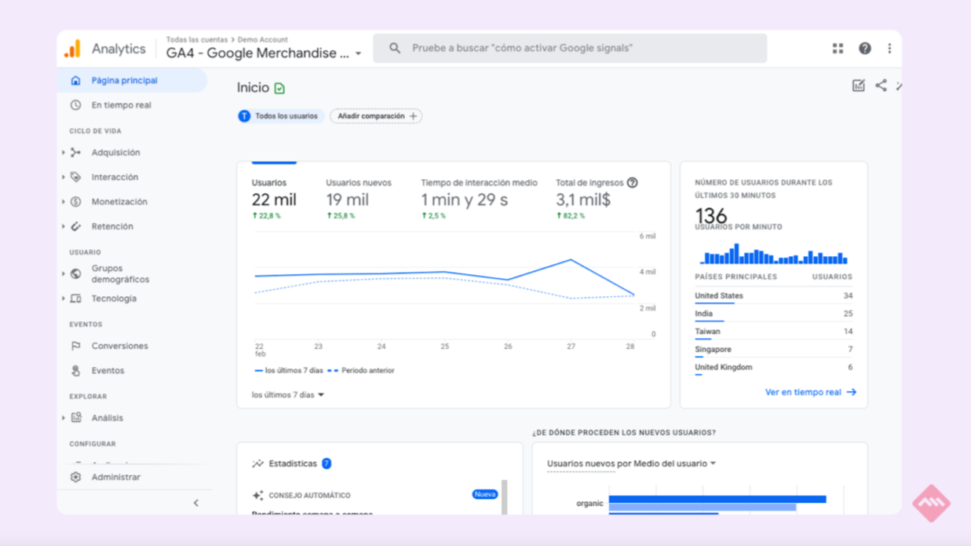Click the En tiempo real clock icon
Viewport: 971px width, 546px height.
click(75, 104)
